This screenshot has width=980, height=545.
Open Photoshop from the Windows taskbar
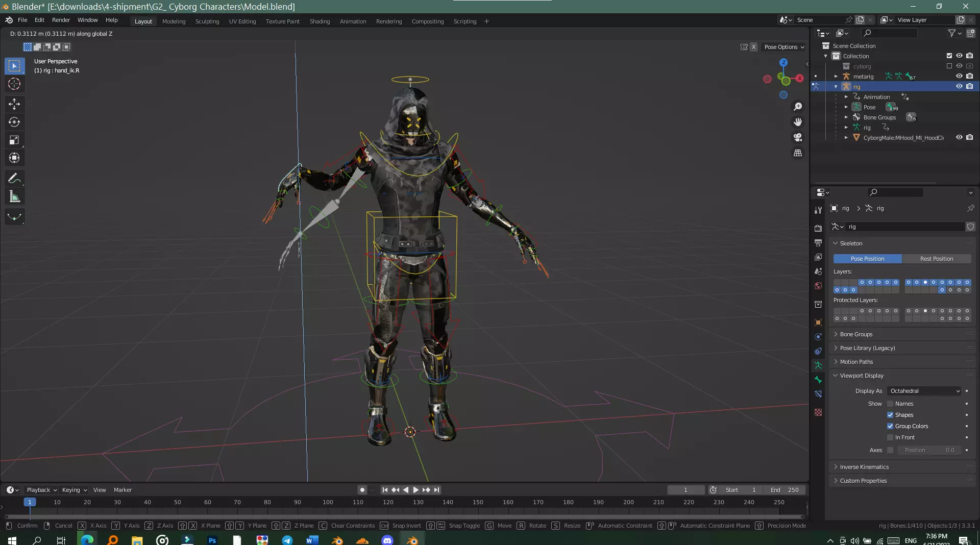pos(212,540)
